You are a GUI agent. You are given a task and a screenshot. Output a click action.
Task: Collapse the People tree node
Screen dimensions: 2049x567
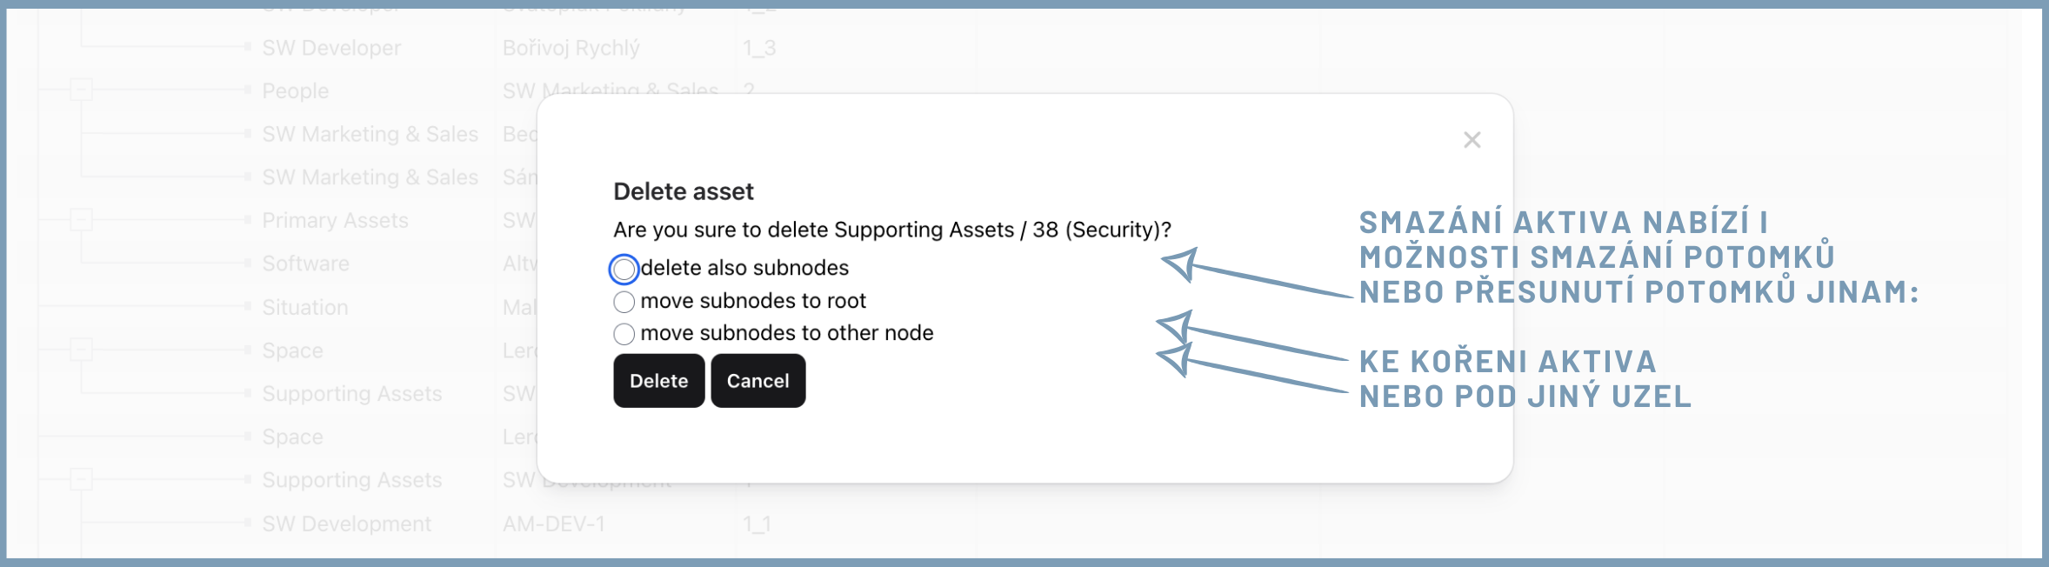[x=81, y=90]
